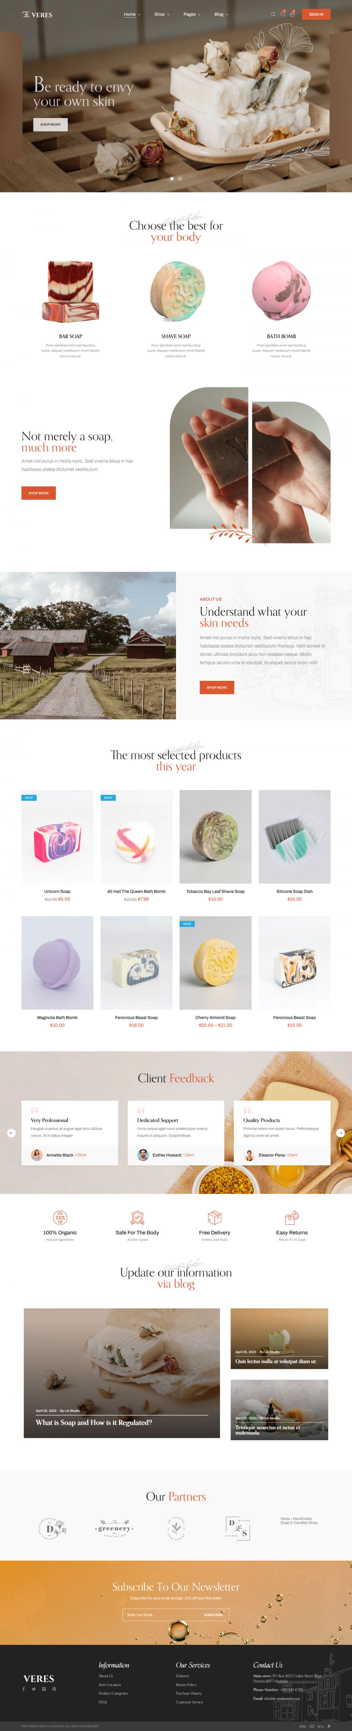Expand the Blog dropdown menu
Viewport: 352px width, 1731px height.
221,14
